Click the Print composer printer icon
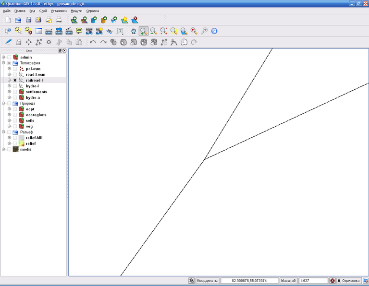Image resolution: width=369 pixels, height=286 pixels. [59, 20]
